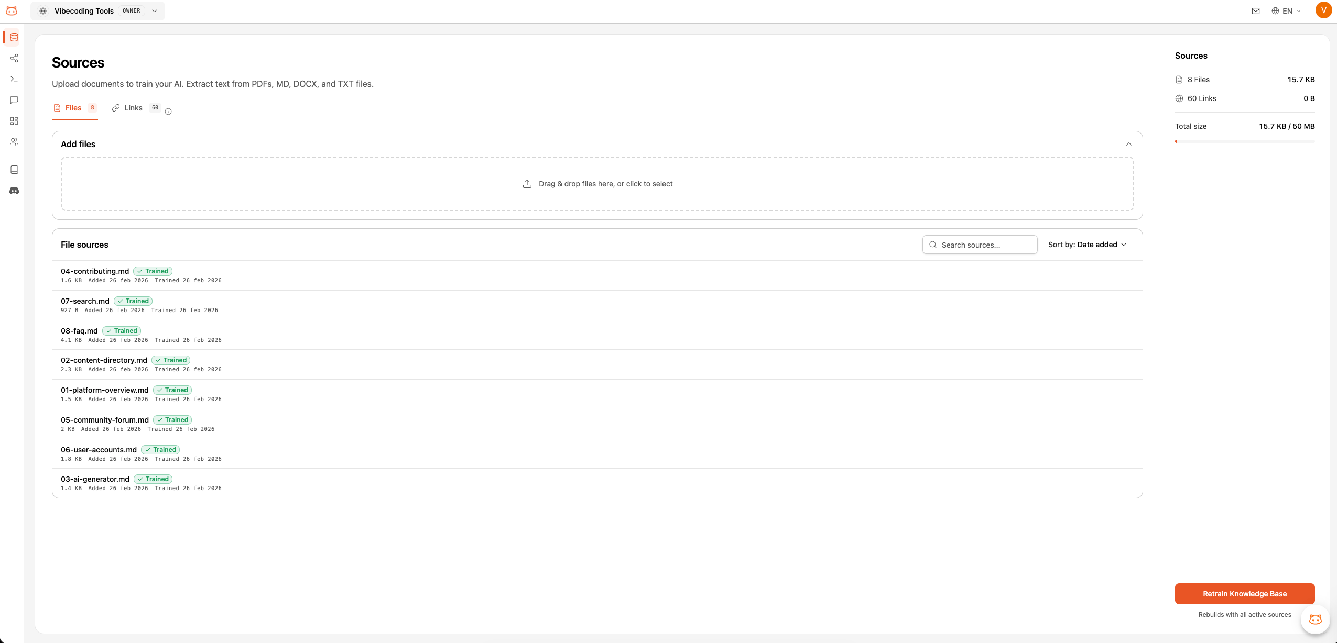Click the globe icon beside Vibecoding Tools
1337x643 pixels.
coord(43,11)
